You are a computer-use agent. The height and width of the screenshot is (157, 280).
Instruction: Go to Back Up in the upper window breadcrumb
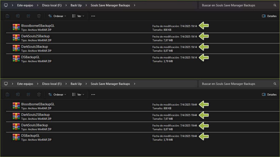(x=76, y=5)
